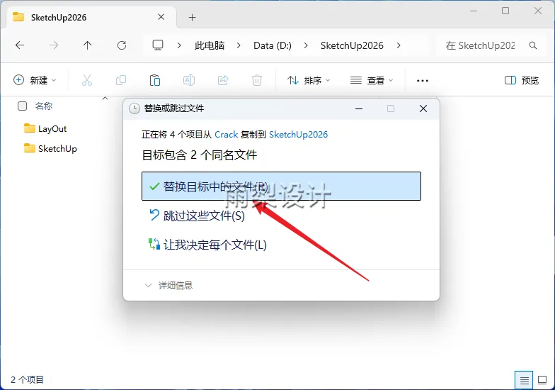Go back with the left arrow
The image size is (555, 390).
tap(20, 45)
